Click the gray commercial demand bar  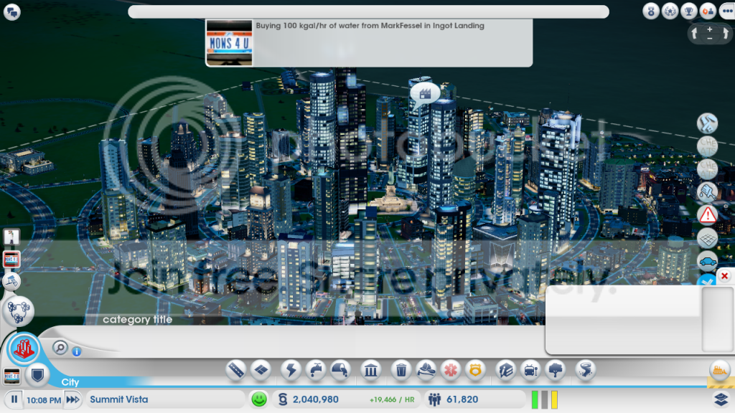coord(545,400)
